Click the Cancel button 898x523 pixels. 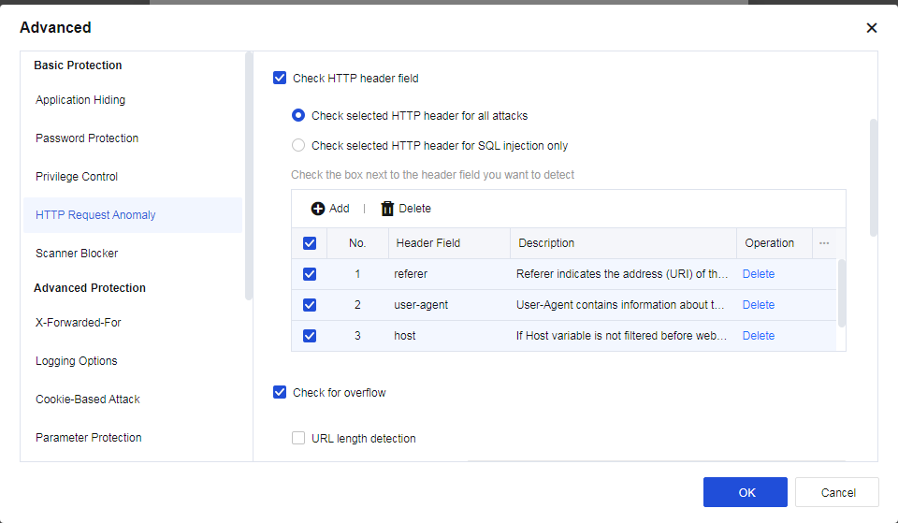pyautogui.click(x=837, y=492)
